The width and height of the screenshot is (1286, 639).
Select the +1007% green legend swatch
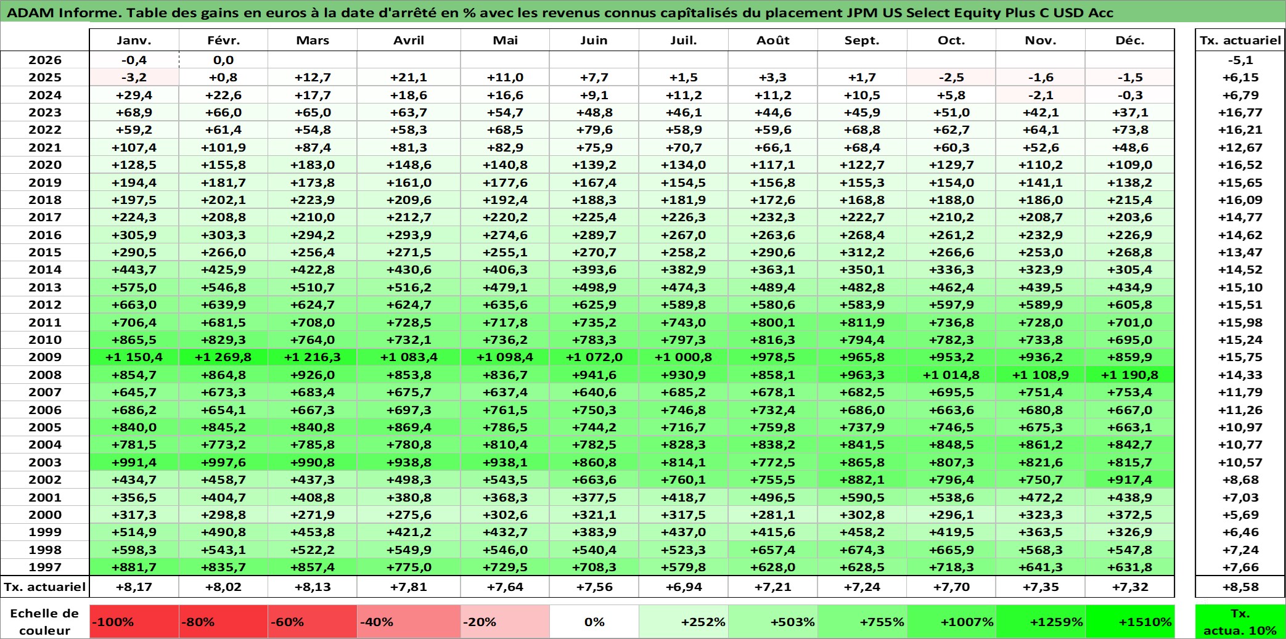pos(952,622)
